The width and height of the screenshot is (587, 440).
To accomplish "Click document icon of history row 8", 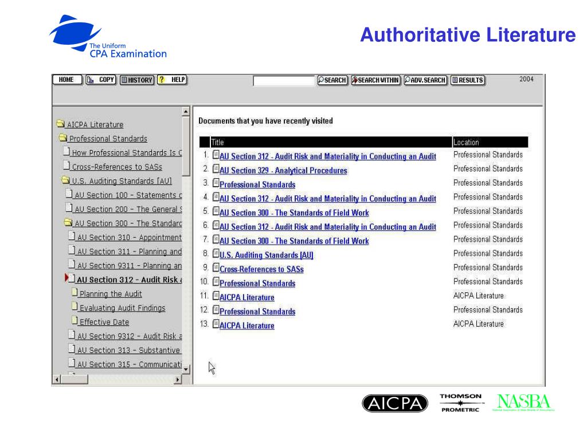I will [216, 253].
